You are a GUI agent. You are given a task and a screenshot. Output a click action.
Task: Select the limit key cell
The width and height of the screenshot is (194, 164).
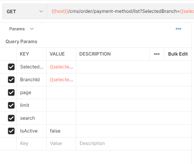pos(31,105)
